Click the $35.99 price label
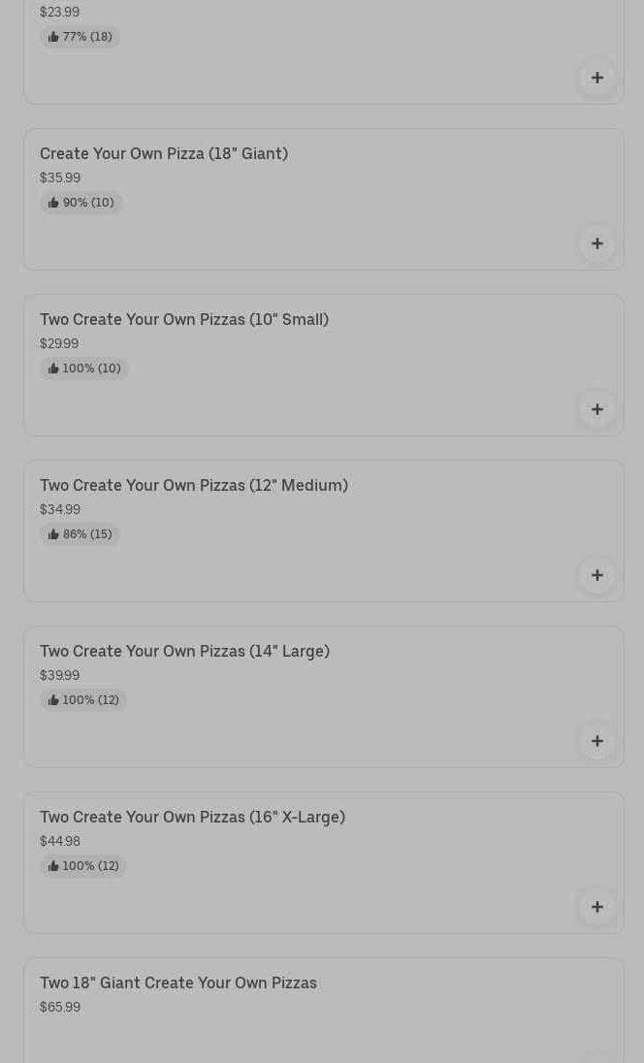The image size is (644, 1063). point(60,177)
